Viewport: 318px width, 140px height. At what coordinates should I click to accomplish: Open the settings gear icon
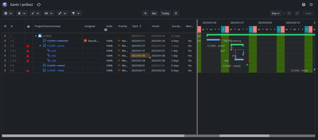coord(311,5)
